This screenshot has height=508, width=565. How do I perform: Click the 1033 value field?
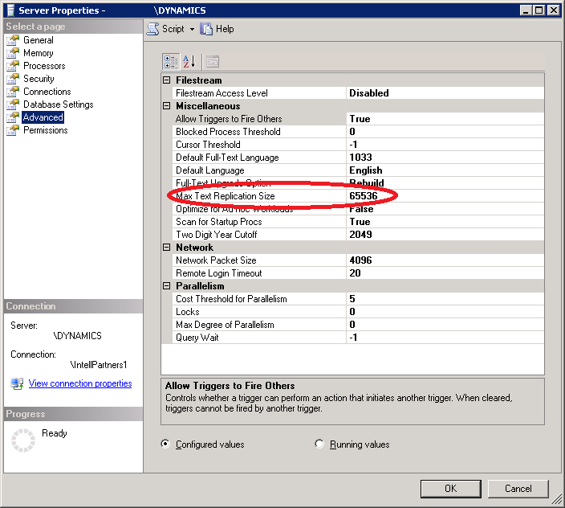click(x=445, y=158)
